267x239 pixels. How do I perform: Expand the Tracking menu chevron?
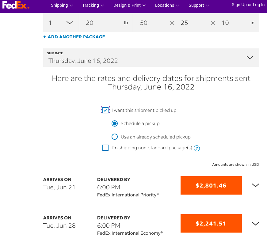(102, 6)
